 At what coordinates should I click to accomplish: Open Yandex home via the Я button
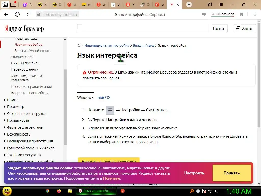coord(17,15)
